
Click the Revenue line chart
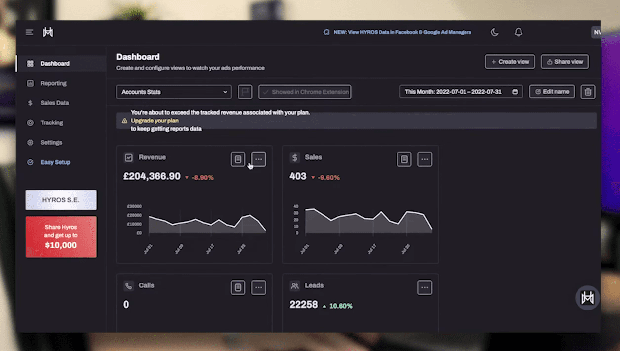(207, 224)
